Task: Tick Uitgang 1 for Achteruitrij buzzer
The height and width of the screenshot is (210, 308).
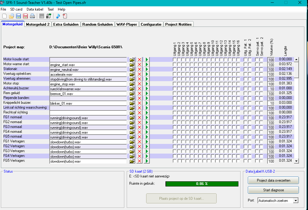Action: [x=175, y=88]
